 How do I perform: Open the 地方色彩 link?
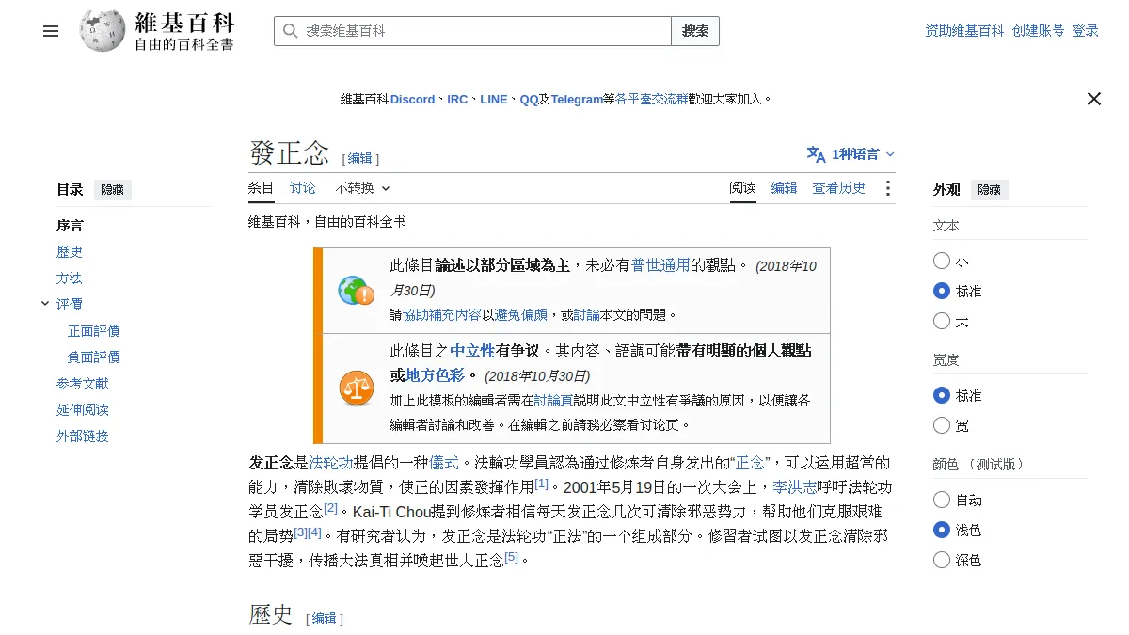pyautogui.click(x=436, y=375)
